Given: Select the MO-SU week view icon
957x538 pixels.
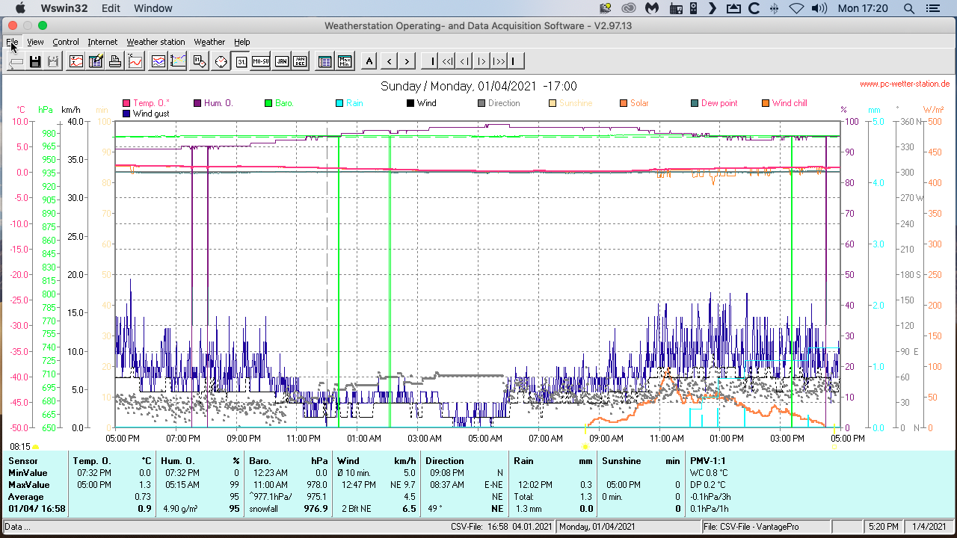Looking at the screenshot, I should pos(261,61).
